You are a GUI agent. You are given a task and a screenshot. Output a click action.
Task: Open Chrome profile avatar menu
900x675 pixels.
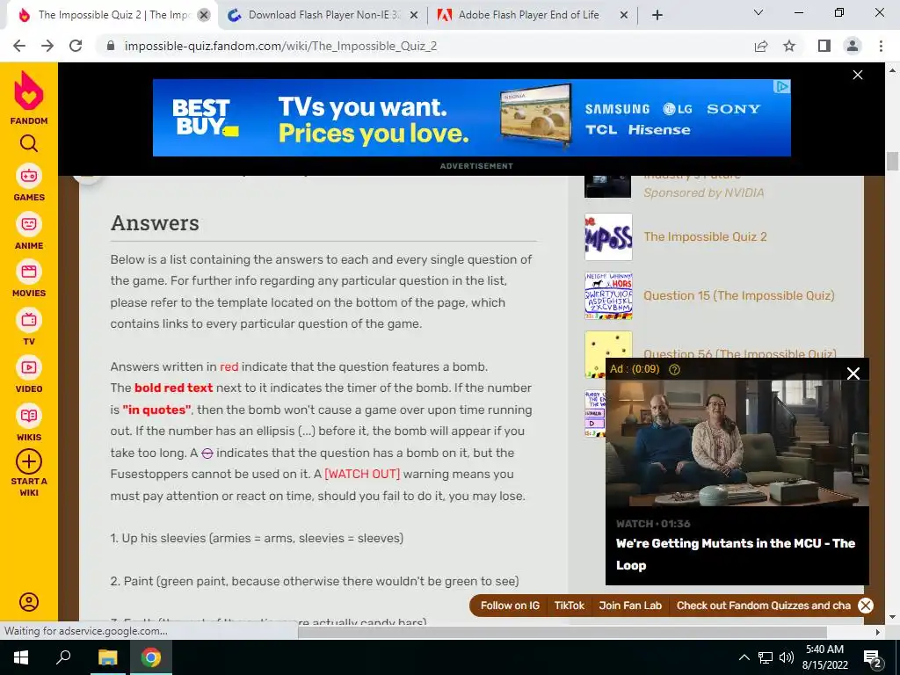(x=853, y=46)
